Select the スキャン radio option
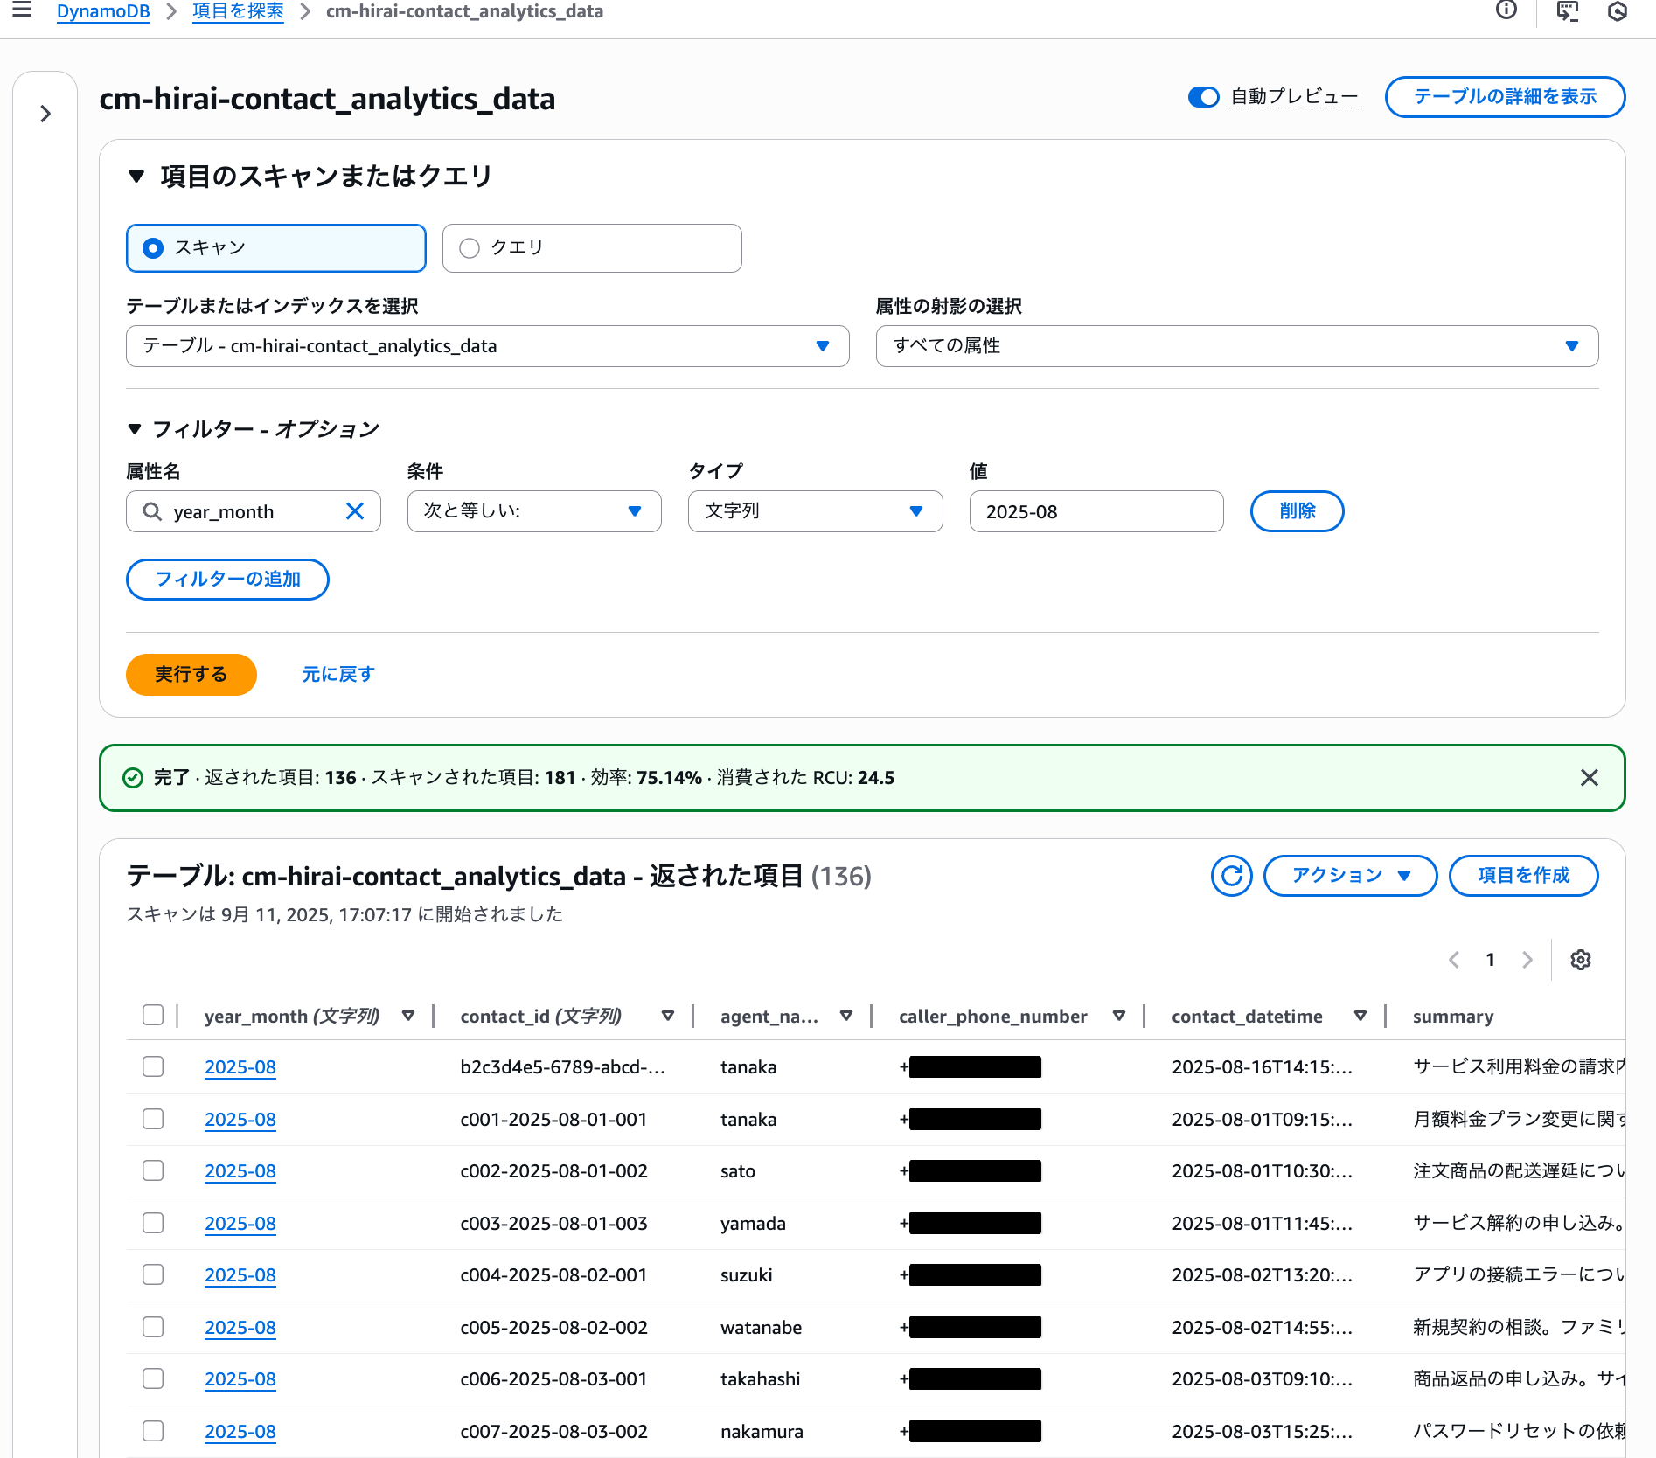Image resolution: width=1656 pixels, height=1458 pixels. 276,248
